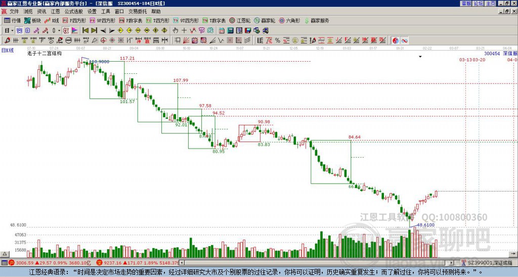
Task: Expand the candlestick style dropdown arrow
Action: [59, 31]
